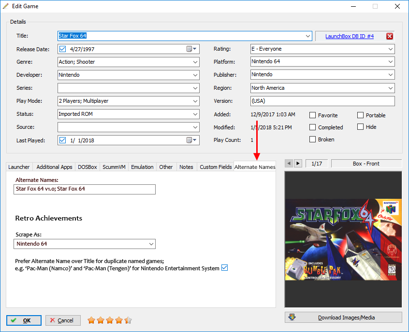Open the Release Date calendar picker
Image resolution: width=409 pixels, height=332 pixels.
click(x=192, y=49)
